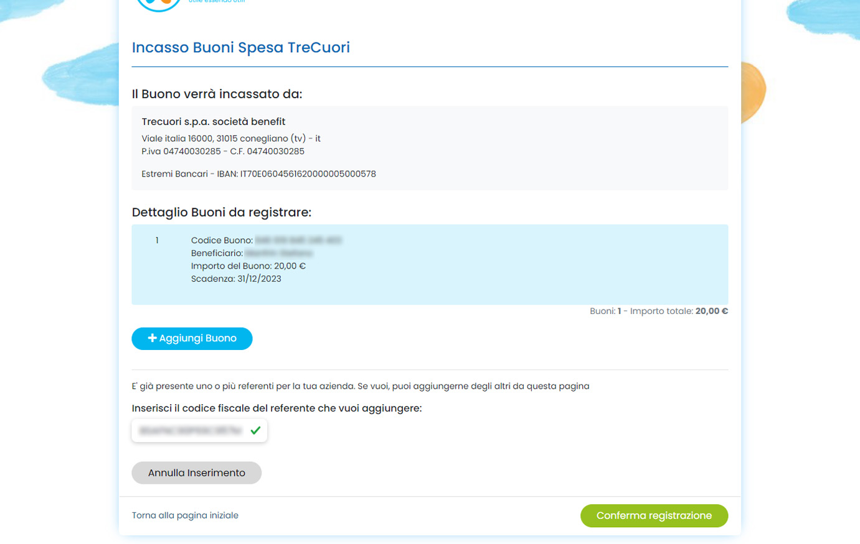Cancel entry with Annulla Inserimento

pyautogui.click(x=196, y=473)
